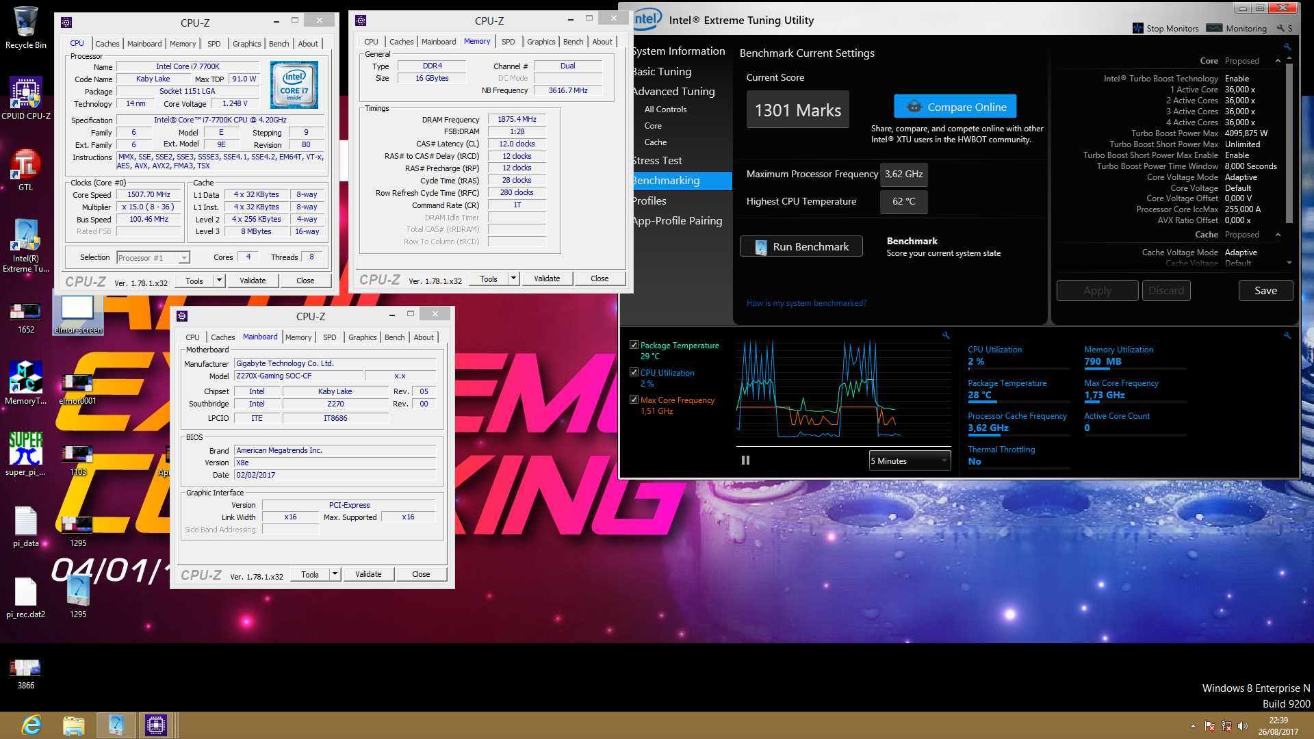The image size is (1314, 739).
Task: Open the 1295 XTU profile file
Action: tap(78, 597)
